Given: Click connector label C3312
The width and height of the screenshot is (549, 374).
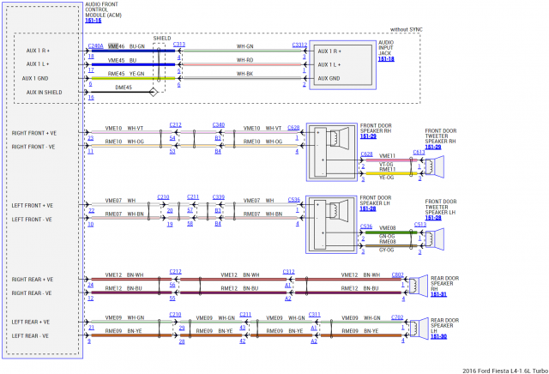Looking at the screenshot, I should 299,45.
